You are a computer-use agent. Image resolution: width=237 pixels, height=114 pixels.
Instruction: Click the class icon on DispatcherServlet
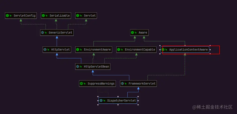(x=101, y=101)
